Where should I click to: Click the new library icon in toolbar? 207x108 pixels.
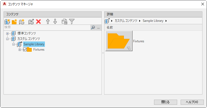(7, 22)
